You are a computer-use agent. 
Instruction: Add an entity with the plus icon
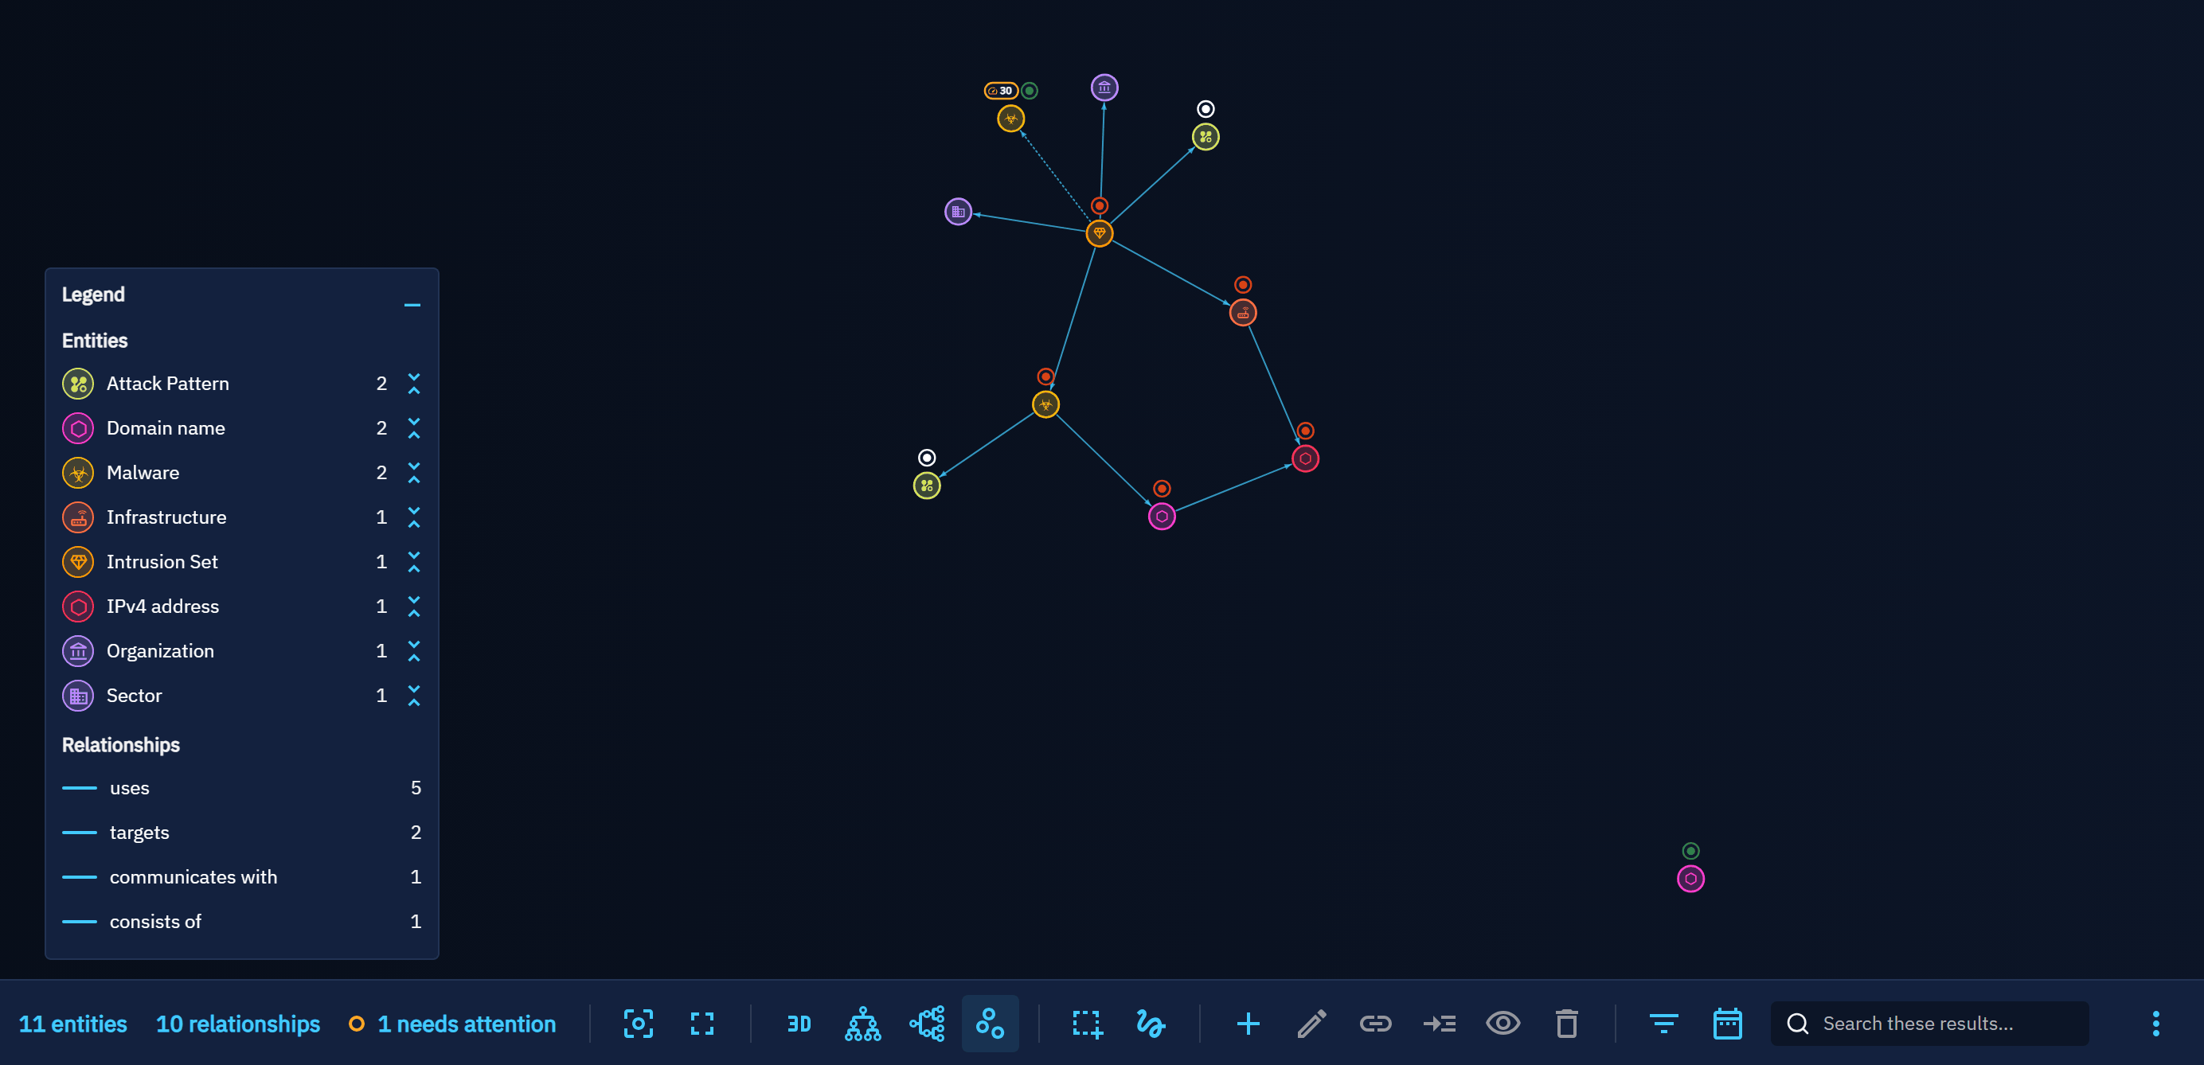tap(1248, 1023)
